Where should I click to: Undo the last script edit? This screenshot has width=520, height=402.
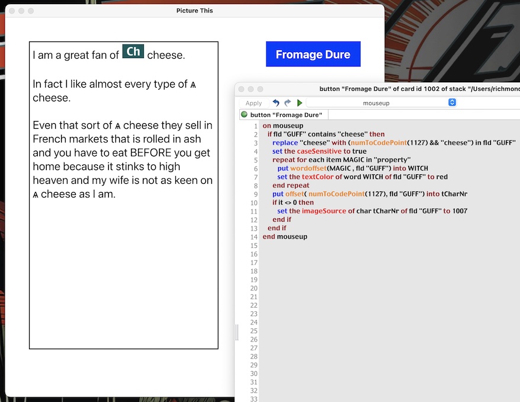coord(276,103)
